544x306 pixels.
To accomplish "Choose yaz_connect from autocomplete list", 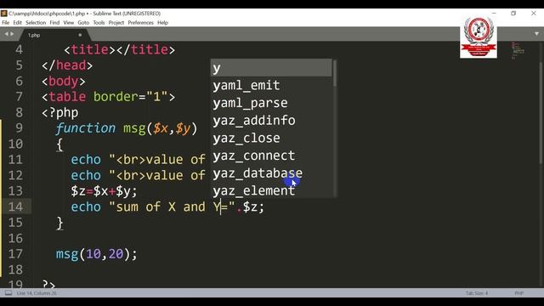I will click(x=271, y=156).
